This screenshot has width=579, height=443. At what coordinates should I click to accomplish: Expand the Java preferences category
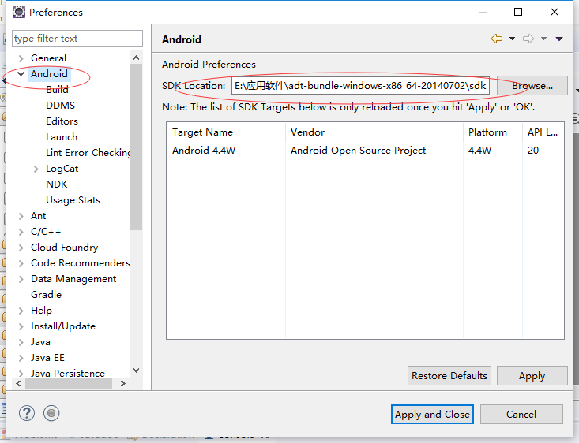21,342
